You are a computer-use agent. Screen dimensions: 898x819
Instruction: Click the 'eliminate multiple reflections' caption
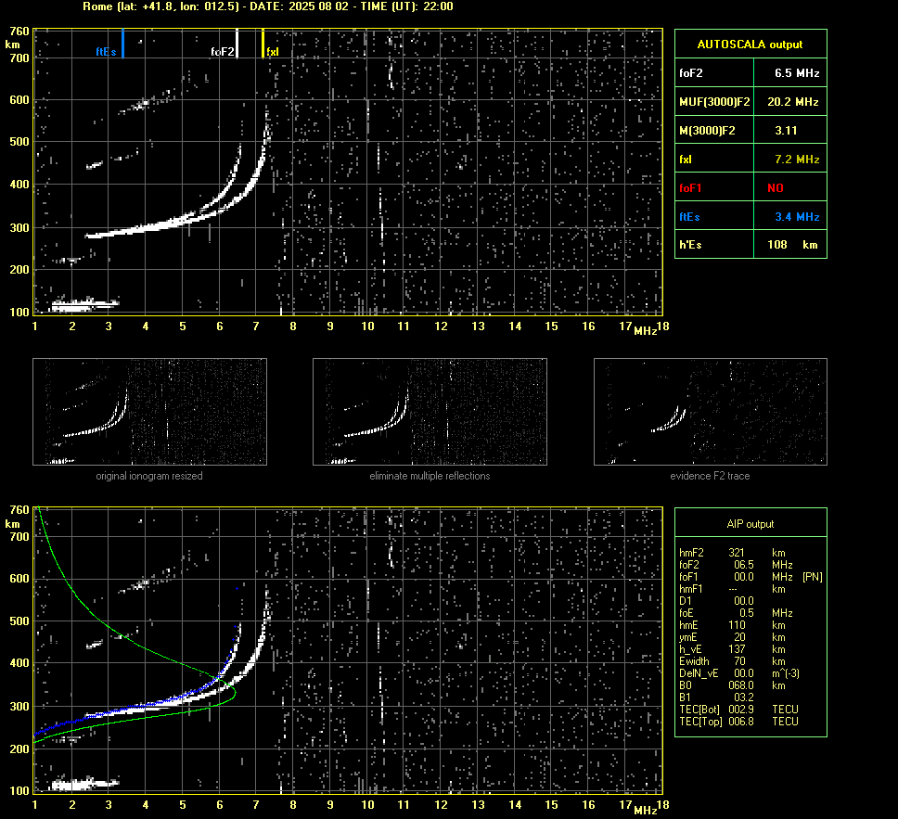430,476
